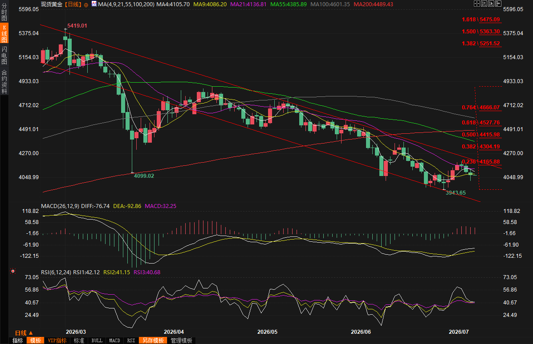Open 管理模板 template manager
Viewport: 533px width, 344px height.
point(182,340)
